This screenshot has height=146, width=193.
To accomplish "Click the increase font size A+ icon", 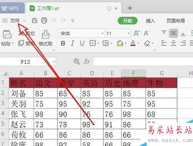I will 137,33.
